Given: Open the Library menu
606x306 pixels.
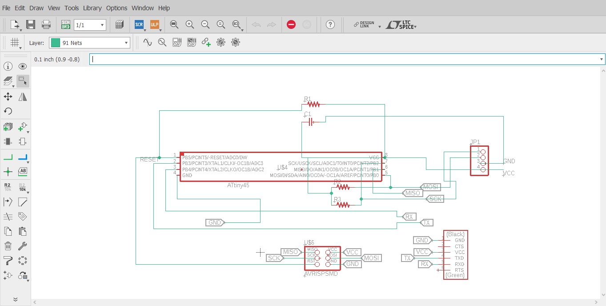Looking at the screenshot, I should (92, 8).
